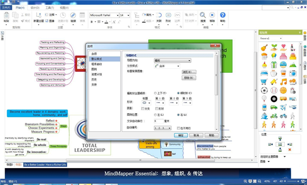Click the hyperlink (链接) chain icon

(x=73, y=15)
